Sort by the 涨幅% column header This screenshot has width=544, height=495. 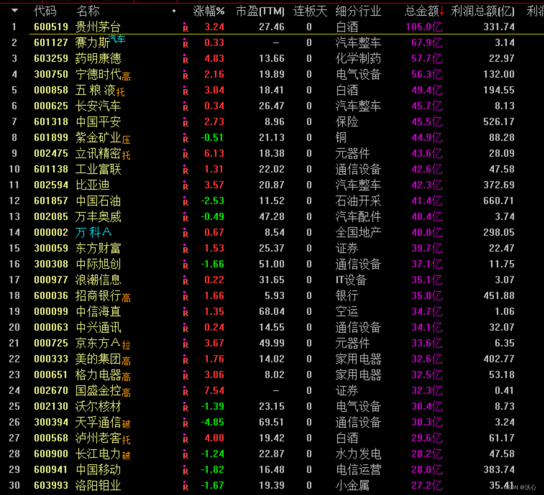(x=209, y=12)
